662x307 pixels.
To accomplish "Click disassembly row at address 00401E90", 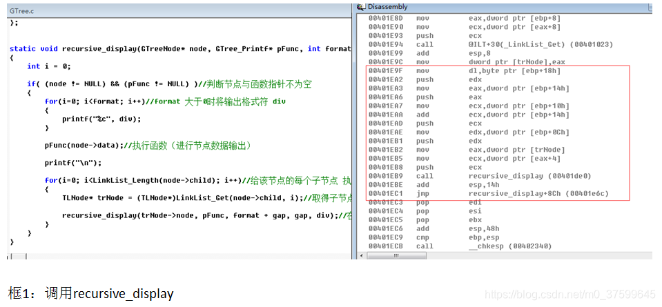I will pyautogui.click(x=464, y=27).
